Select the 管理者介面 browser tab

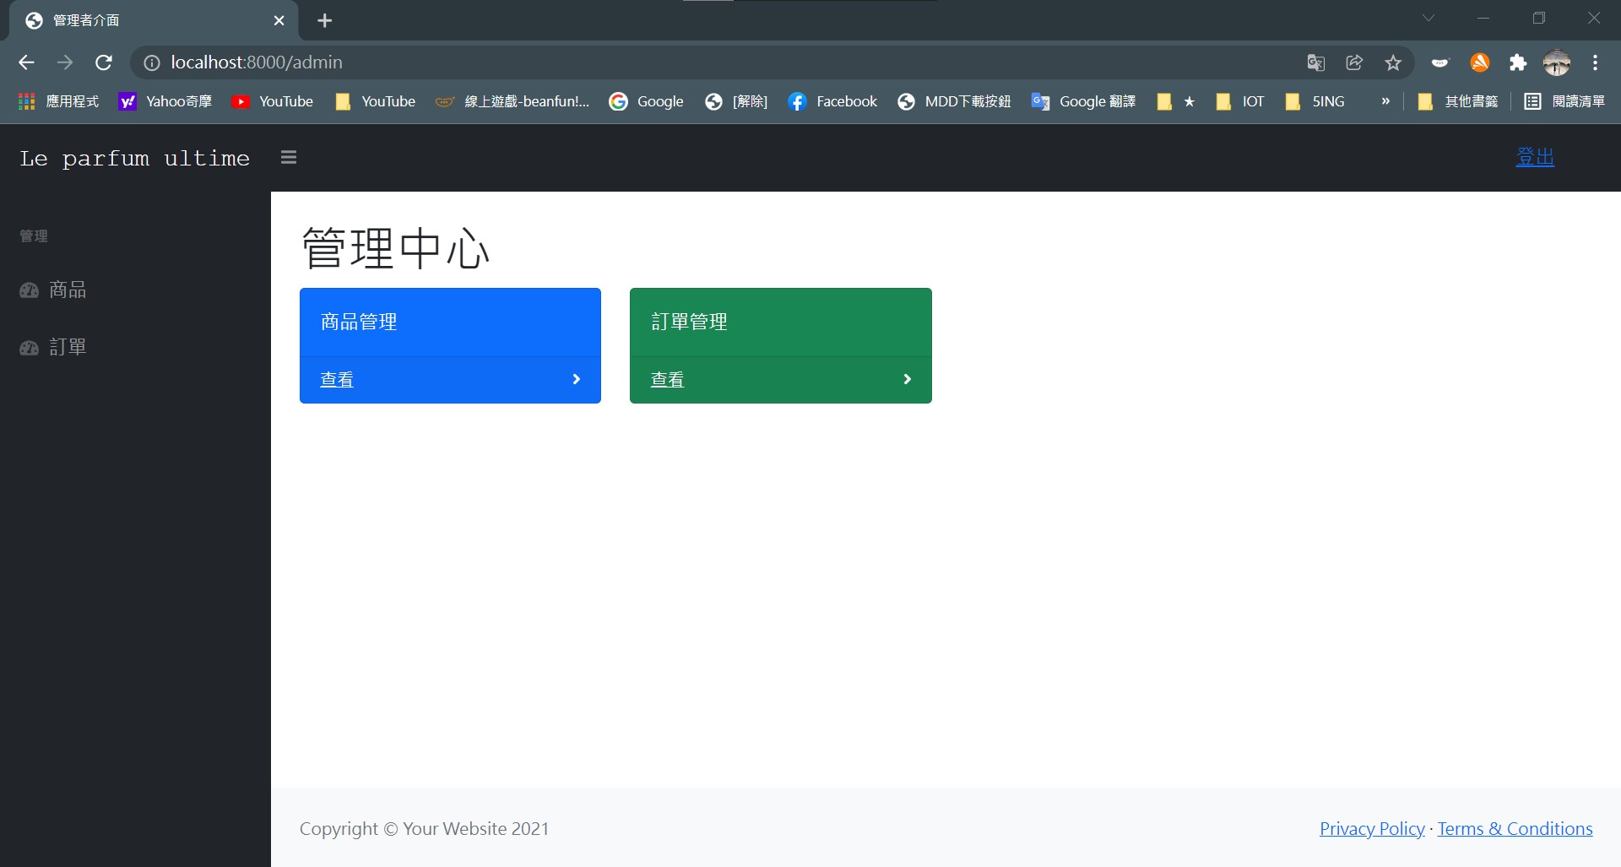(152, 20)
